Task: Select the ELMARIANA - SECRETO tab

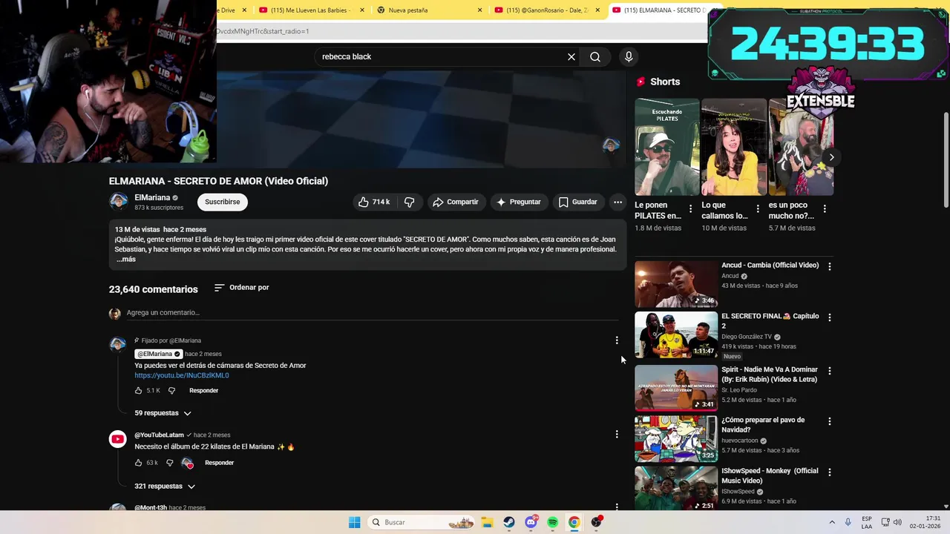Action: pos(658,10)
